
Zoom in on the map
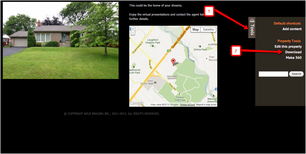[133, 29]
